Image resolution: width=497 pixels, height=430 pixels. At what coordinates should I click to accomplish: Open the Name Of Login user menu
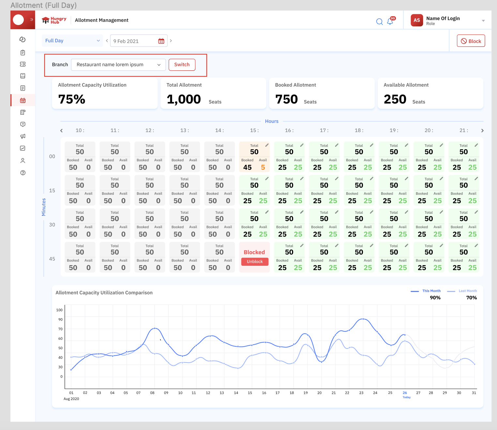[x=447, y=21]
